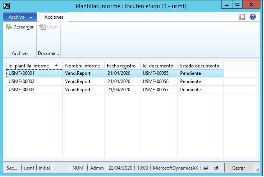Select row USMF-00002
The image size is (264, 177).
click(x=115, y=81)
